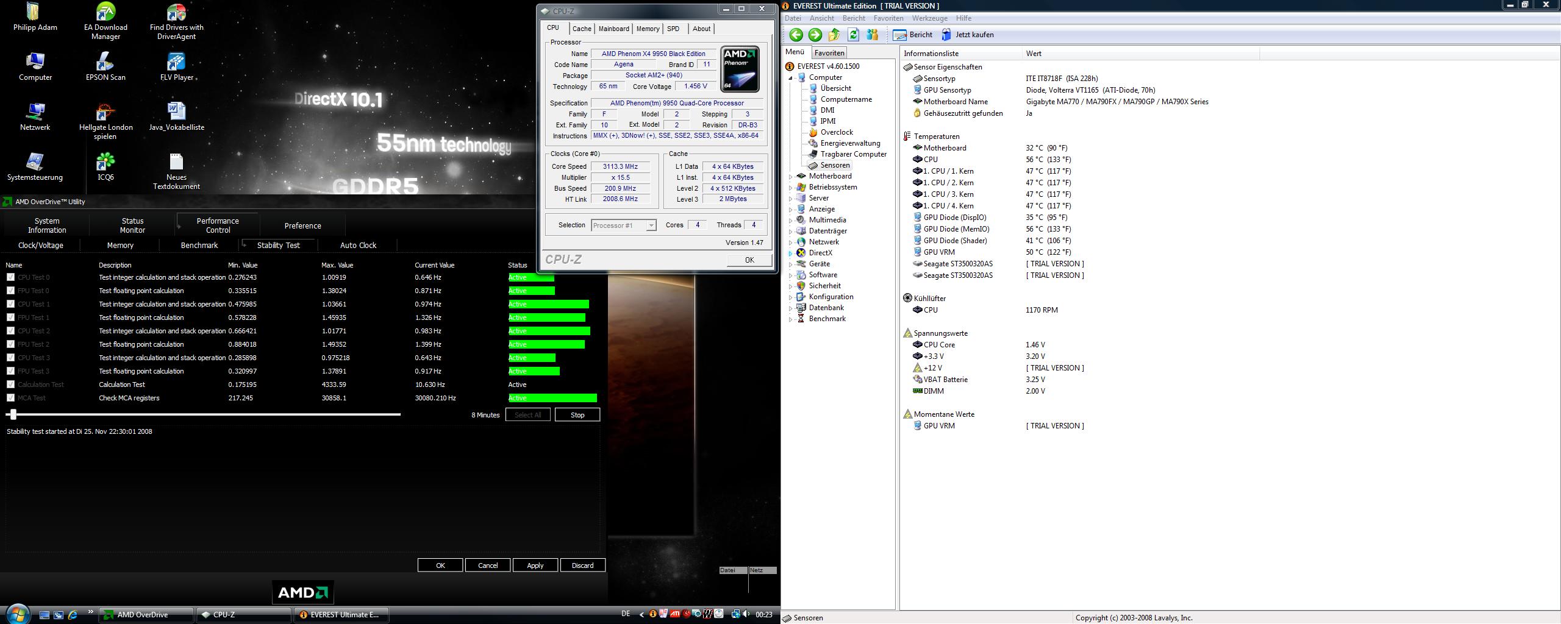Toggle the MCA Test checkbox
1561x624 pixels.
(10, 398)
